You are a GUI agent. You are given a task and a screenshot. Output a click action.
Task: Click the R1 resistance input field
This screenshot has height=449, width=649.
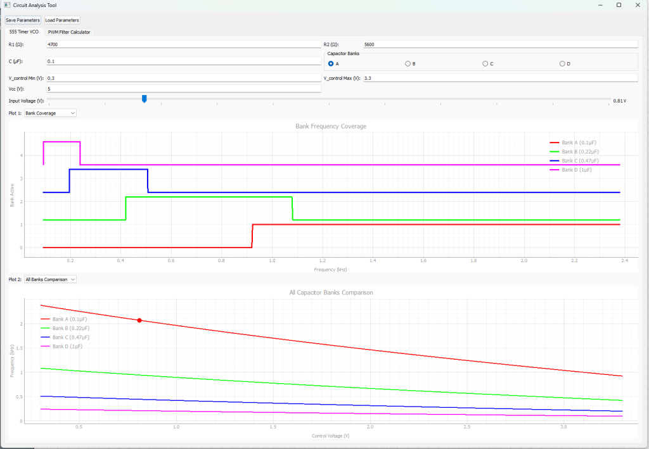183,45
